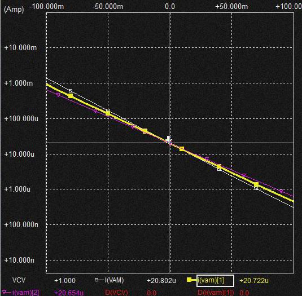This screenshot has height=296, width=302.
Task: Click the +1.000m y-axis tick label
Action: (19, 83)
